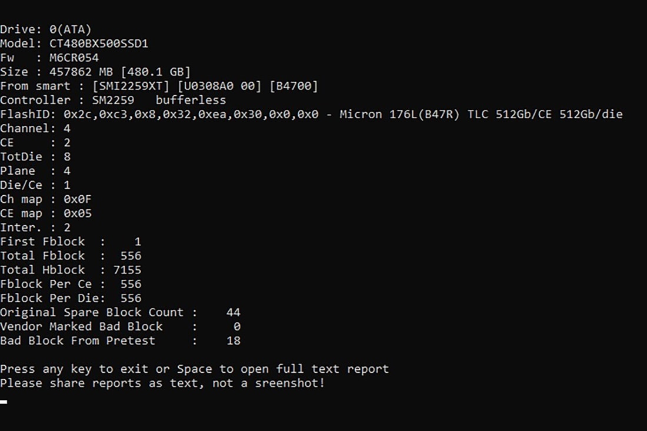The width and height of the screenshot is (647, 431).
Task: Click the blinking console cursor
Action: click(x=4, y=402)
